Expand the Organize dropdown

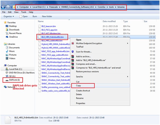[x=9, y=16]
